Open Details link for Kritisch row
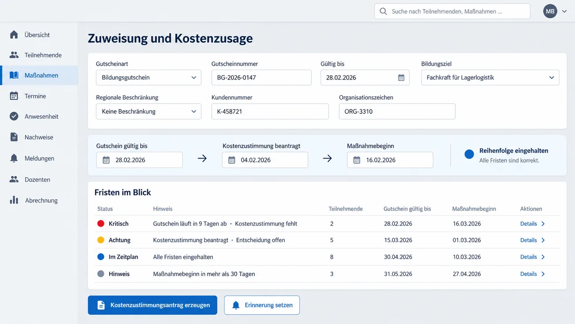This screenshot has width=575, height=324. 529,224
